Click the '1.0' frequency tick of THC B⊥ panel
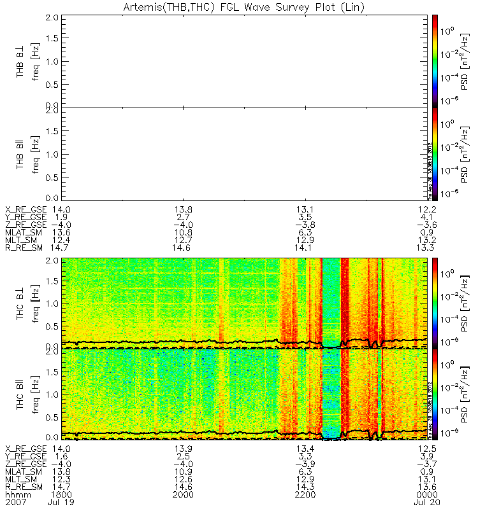The image size is (478, 509). (x=52, y=303)
